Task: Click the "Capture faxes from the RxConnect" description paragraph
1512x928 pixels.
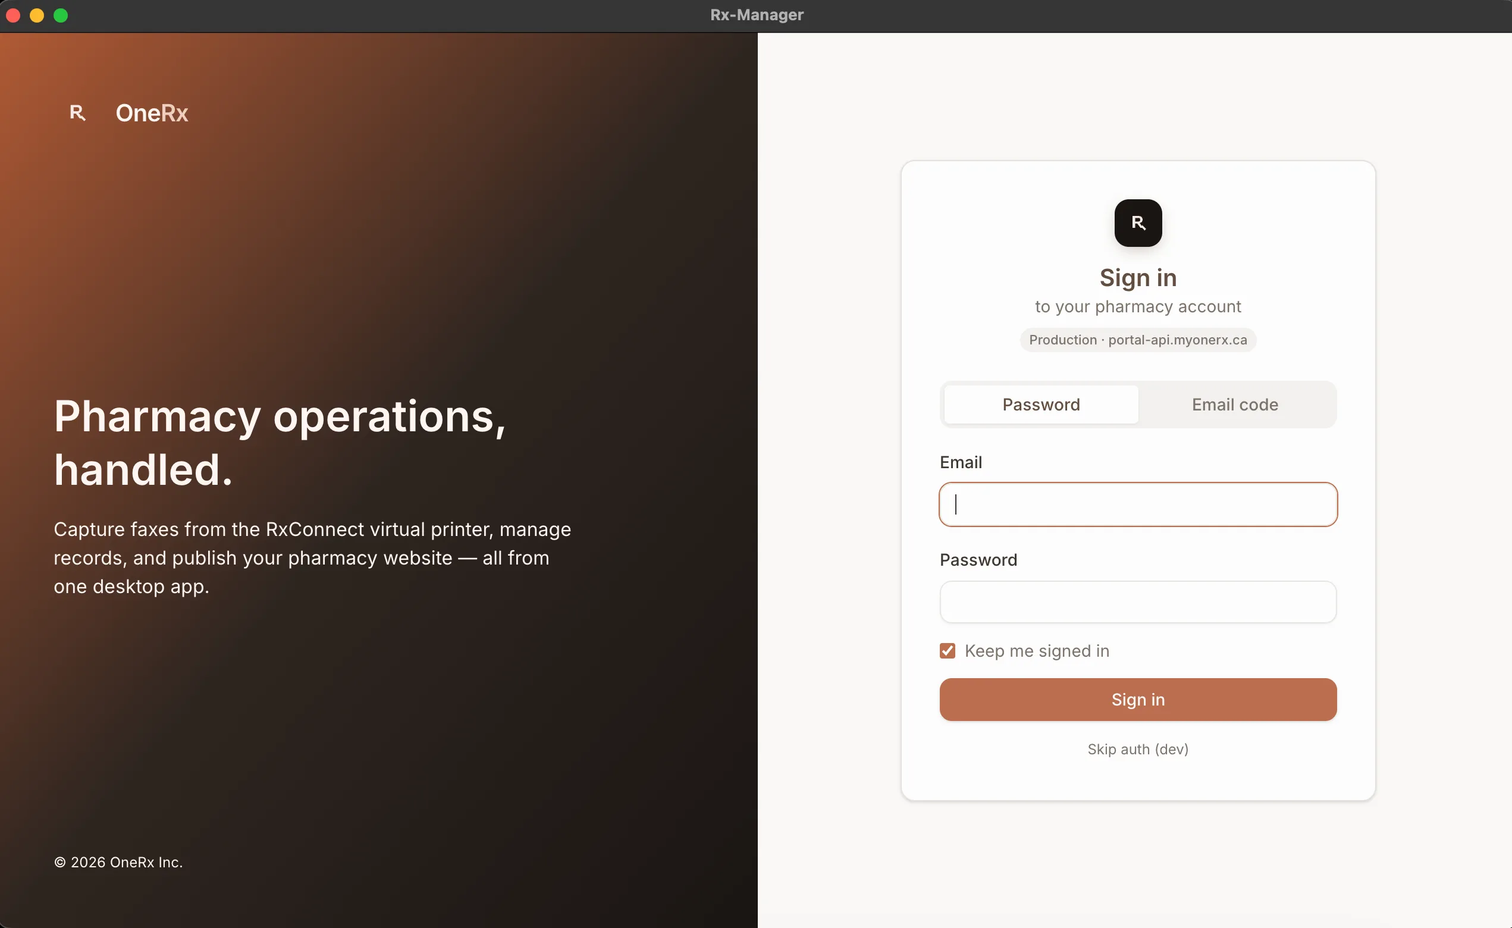Action: tap(312, 558)
